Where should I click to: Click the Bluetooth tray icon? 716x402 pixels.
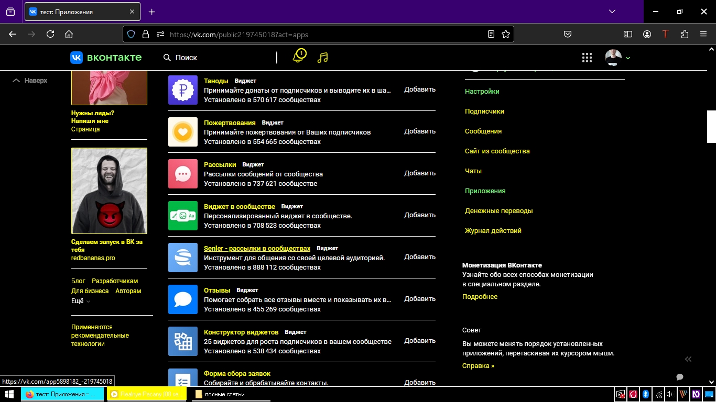pos(646,394)
